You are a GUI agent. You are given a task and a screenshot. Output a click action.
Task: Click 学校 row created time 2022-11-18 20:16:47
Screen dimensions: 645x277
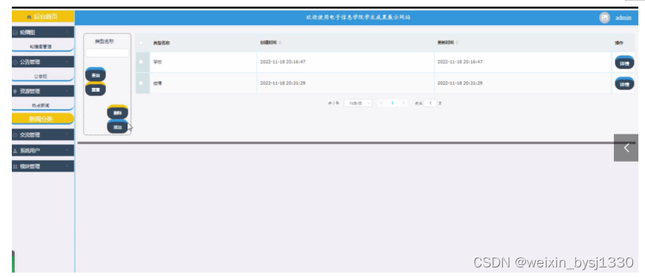click(x=283, y=62)
